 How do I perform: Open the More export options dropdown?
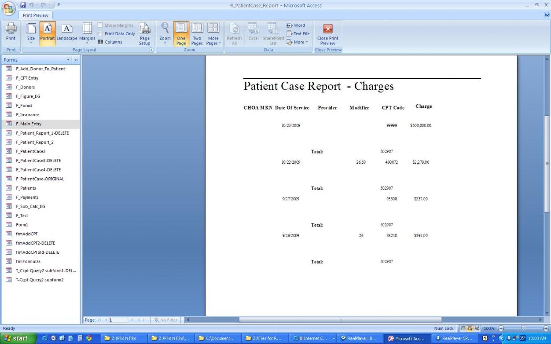point(297,42)
